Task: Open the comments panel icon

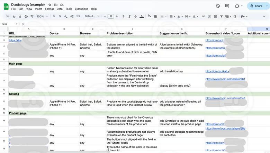Action: pos(227,6)
